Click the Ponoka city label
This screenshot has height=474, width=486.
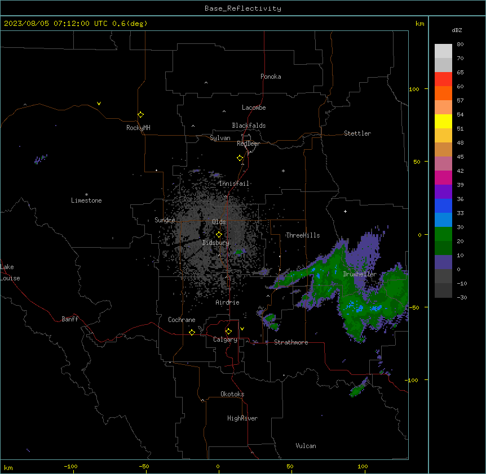271,77
